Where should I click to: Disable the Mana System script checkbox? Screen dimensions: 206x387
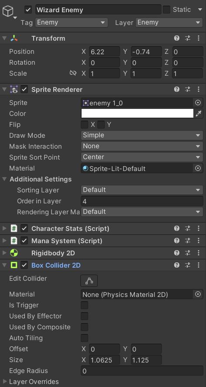(x=24, y=241)
